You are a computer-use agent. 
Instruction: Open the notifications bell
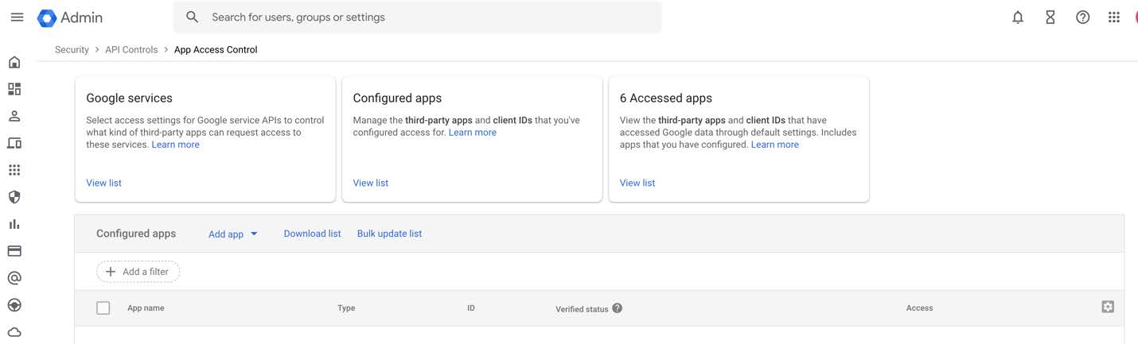tap(1018, 17)
